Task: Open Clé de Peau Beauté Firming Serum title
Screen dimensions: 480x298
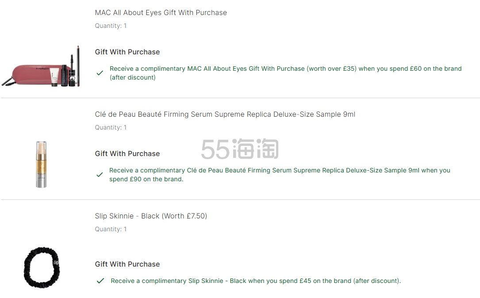Action: point(225,115)
